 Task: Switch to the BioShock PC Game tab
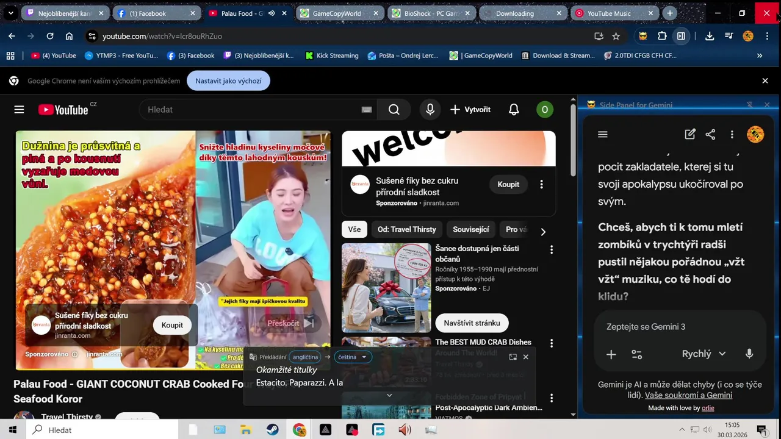432,13
